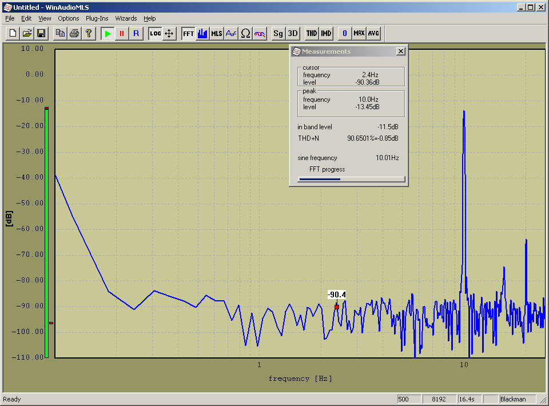Screen dimensions: 549x406
Task: Start measurement with the green play button
Action: point(107,33)
